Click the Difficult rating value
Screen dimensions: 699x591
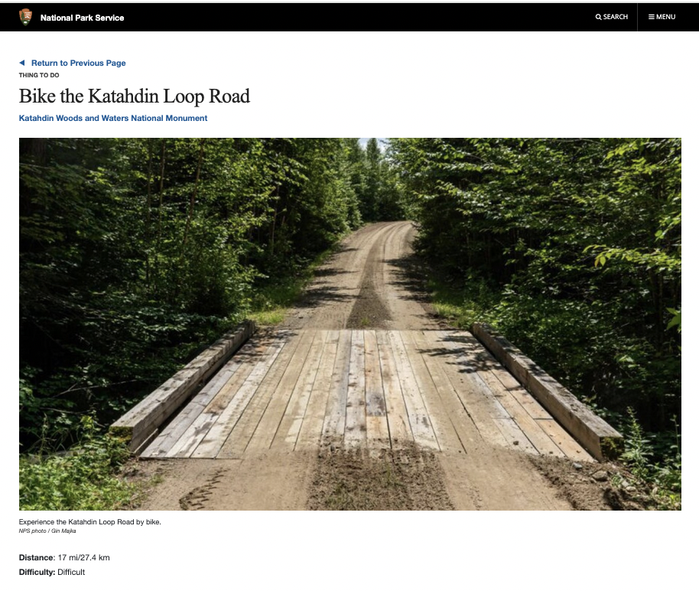(71, 573)
